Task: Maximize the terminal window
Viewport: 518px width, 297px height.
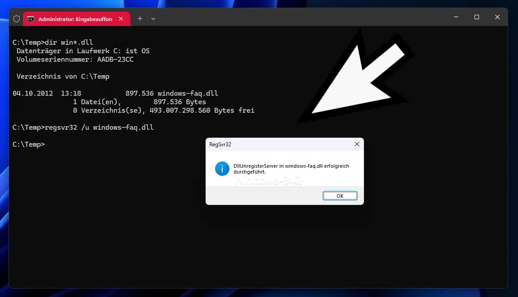Action: coord(477,17)
